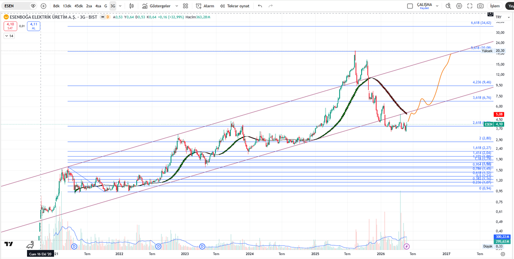Click the watchlist flag icon in search box
This screenshot has height=259, width=514.
pos(33,6)
